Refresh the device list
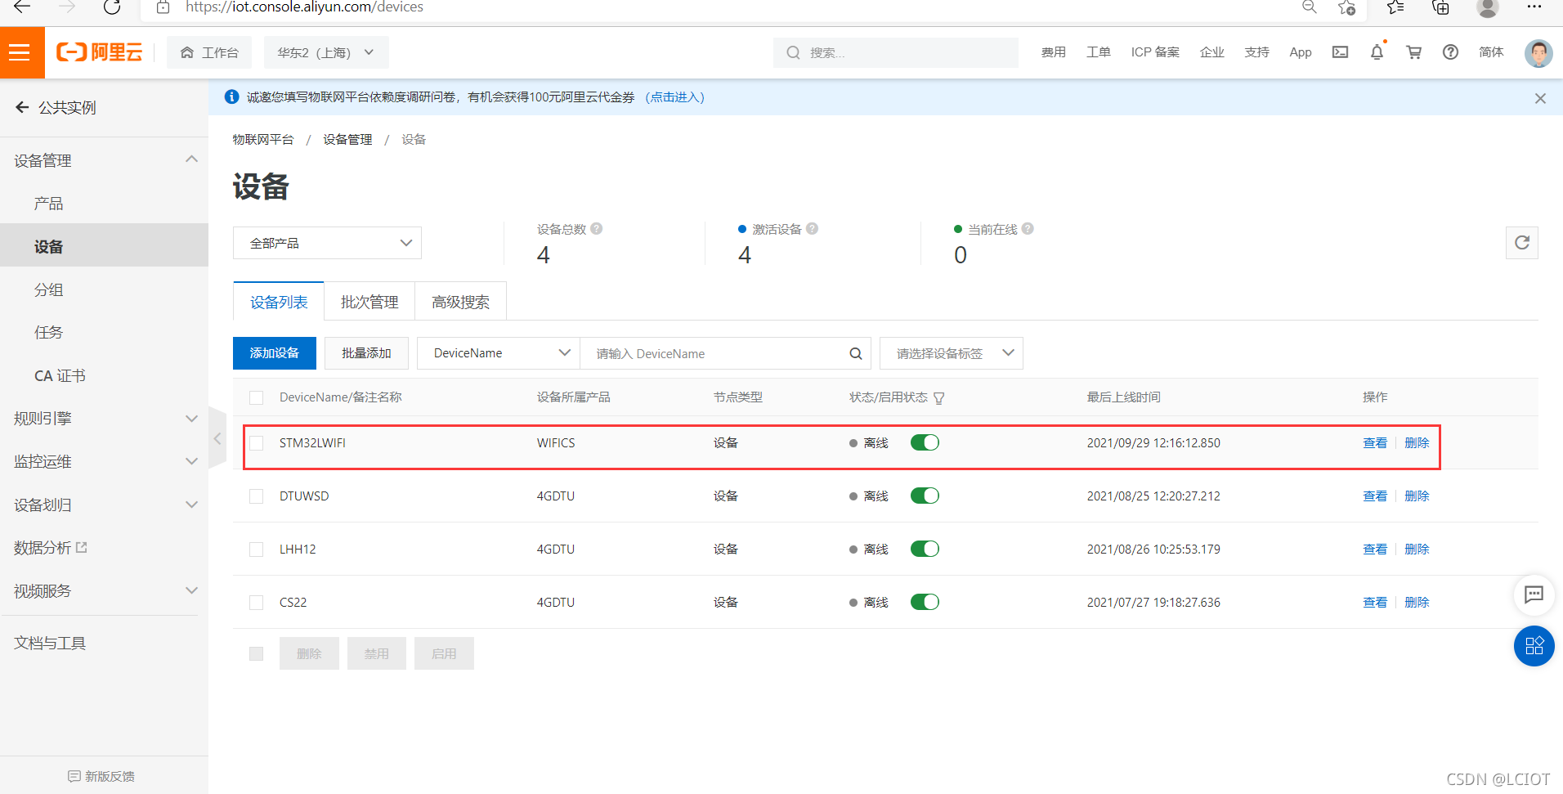This screenshot has height=794, width=1563. 1521,243
